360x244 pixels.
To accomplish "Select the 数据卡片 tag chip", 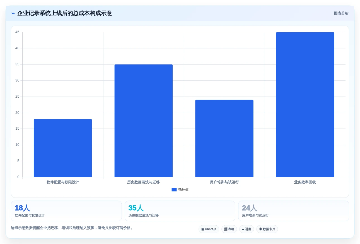I will [267, 229].
